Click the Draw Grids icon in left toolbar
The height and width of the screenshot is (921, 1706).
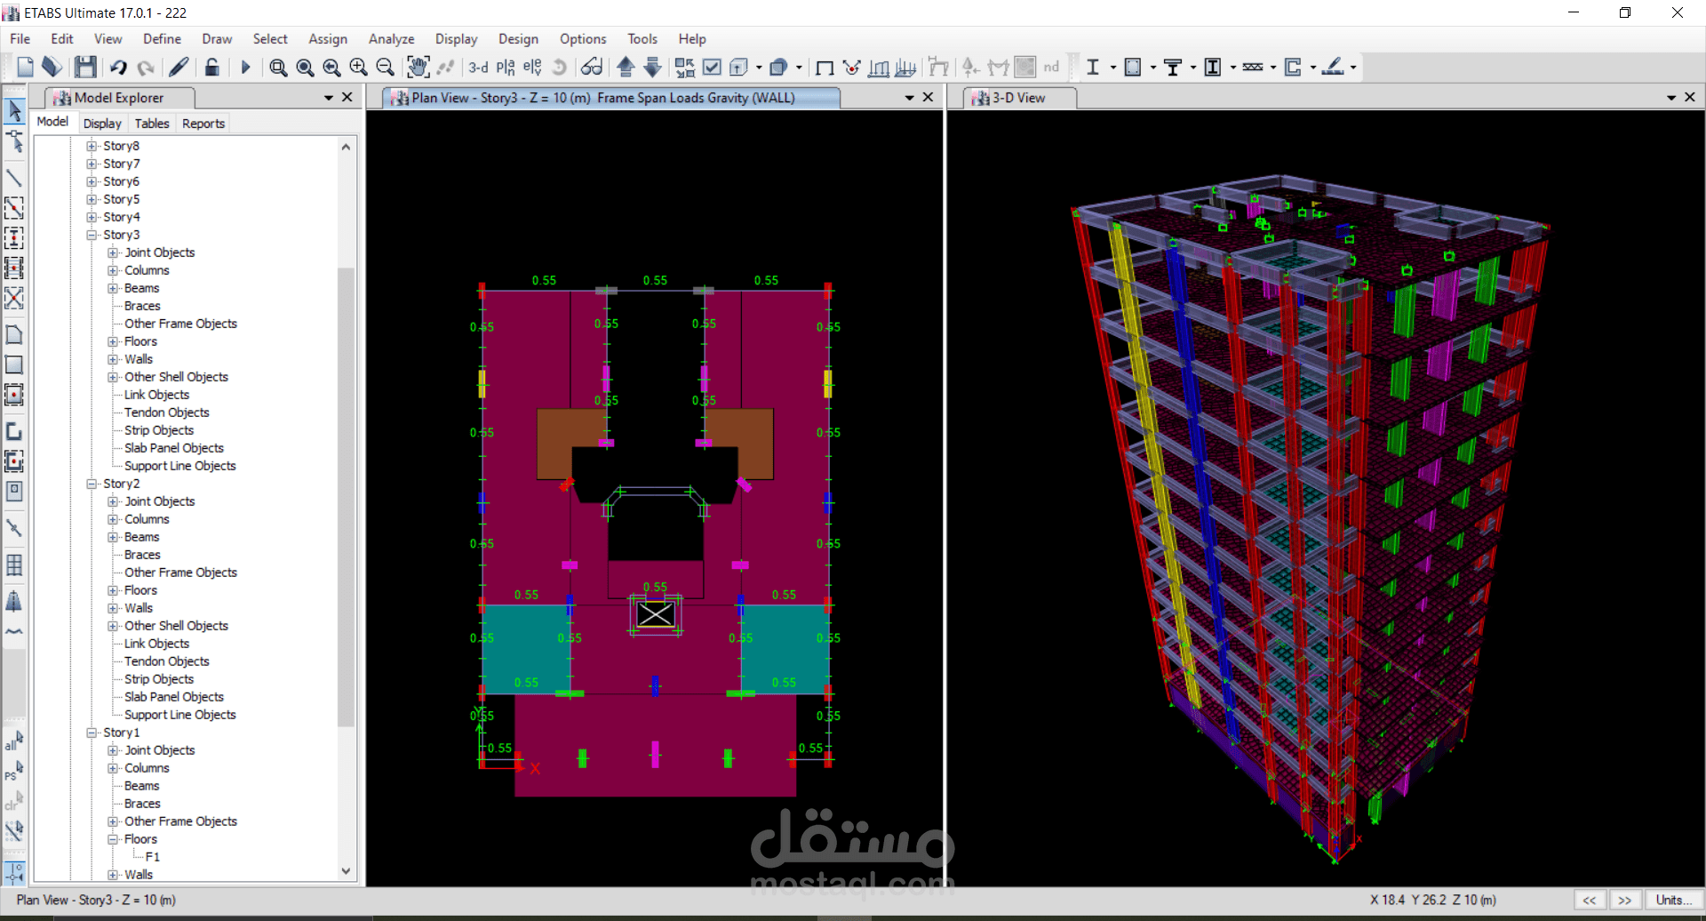(x=14, y=565)
